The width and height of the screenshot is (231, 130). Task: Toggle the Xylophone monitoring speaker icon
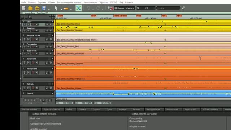pos(37,62)
